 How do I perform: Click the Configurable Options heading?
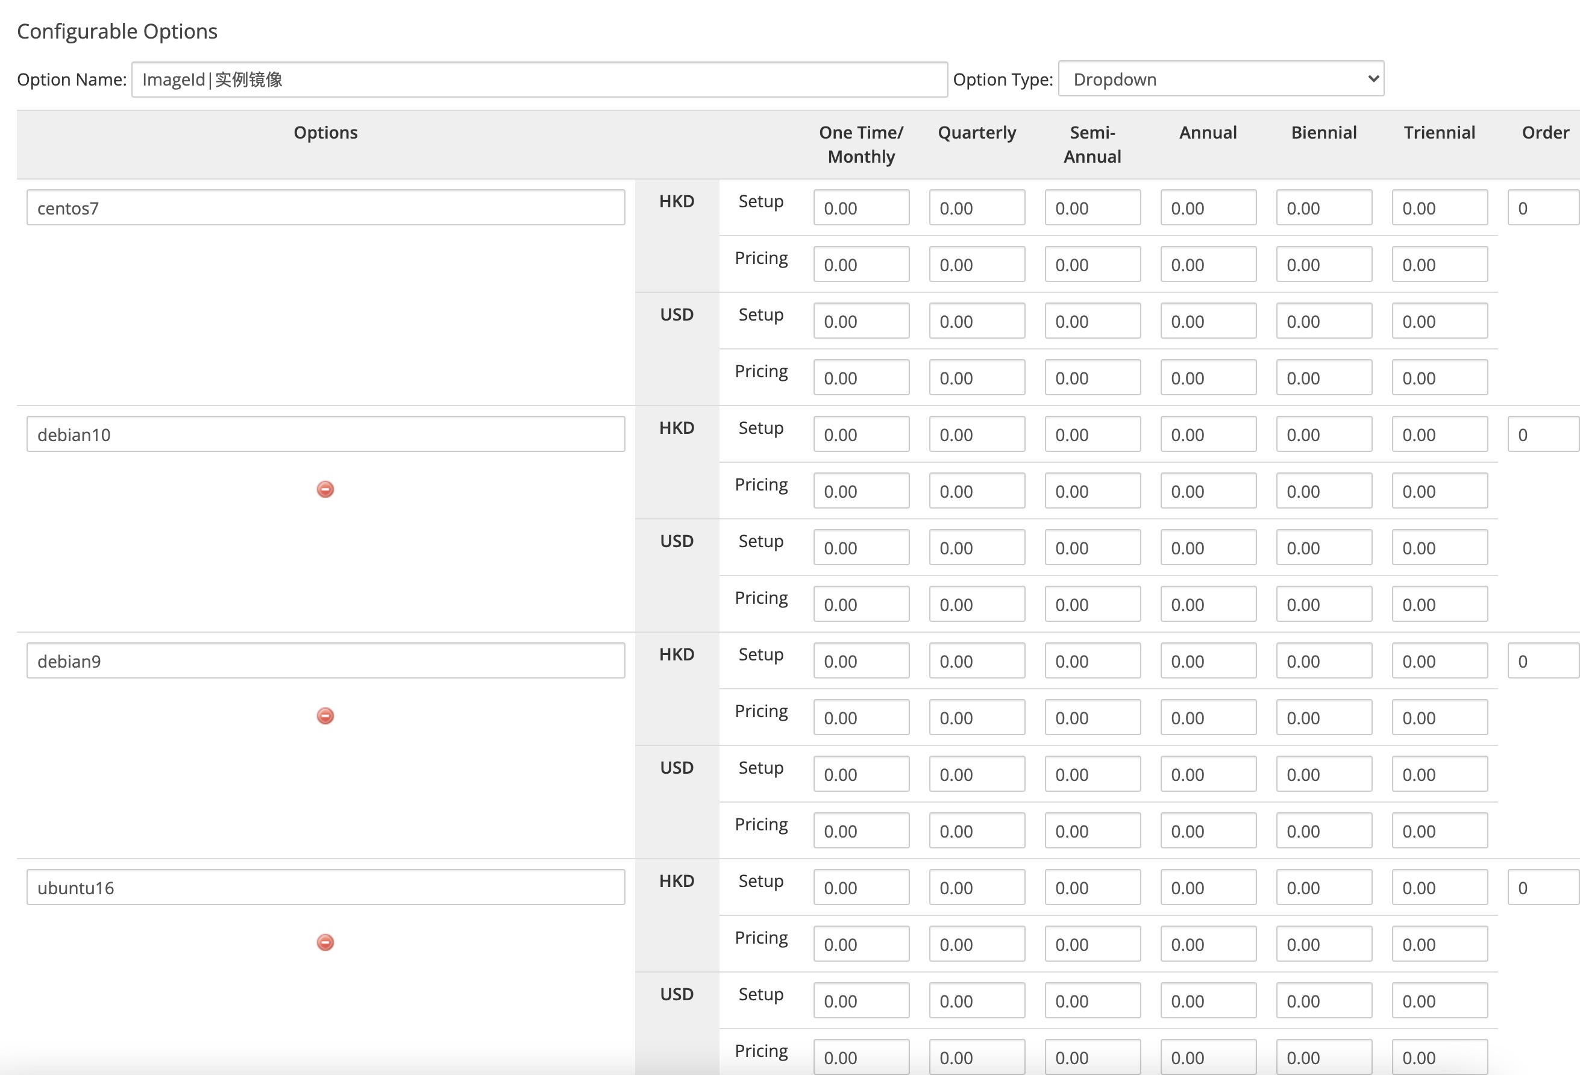[117, 31]
